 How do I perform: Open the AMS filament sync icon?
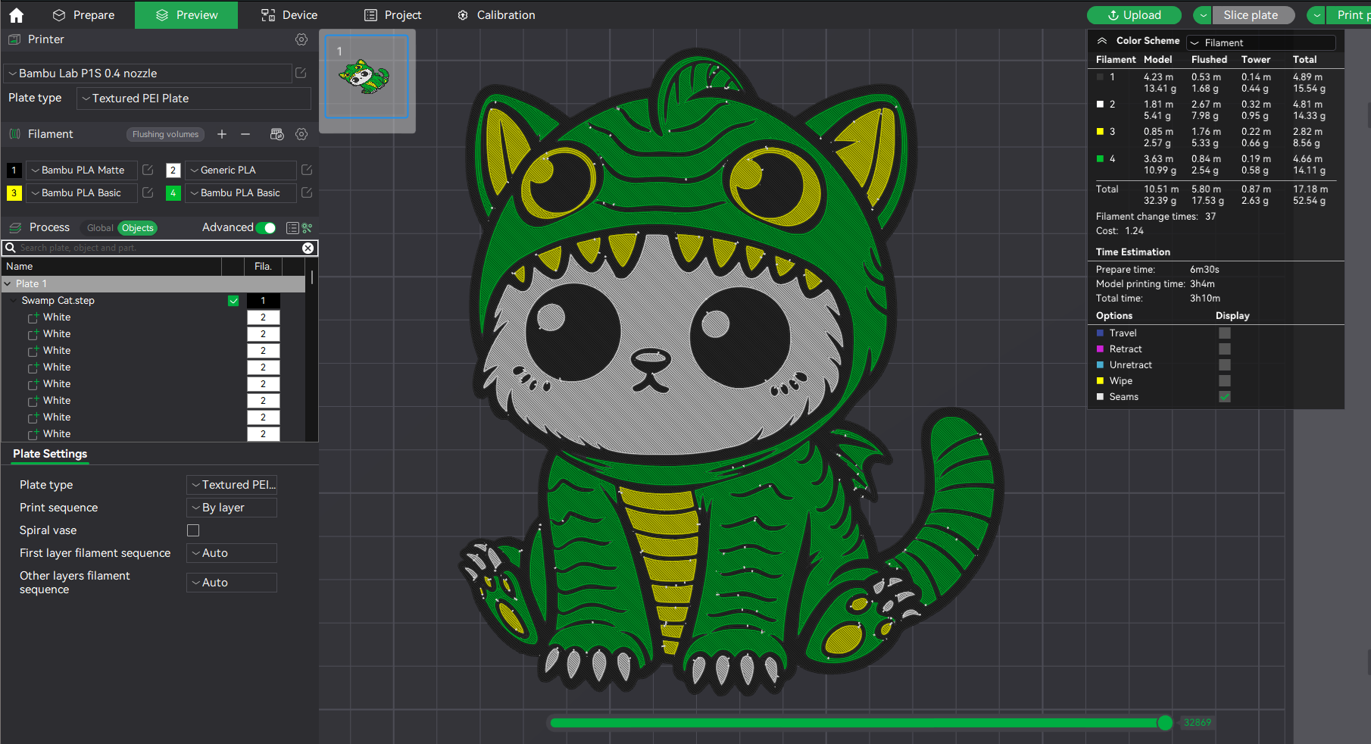pos(277,134)
